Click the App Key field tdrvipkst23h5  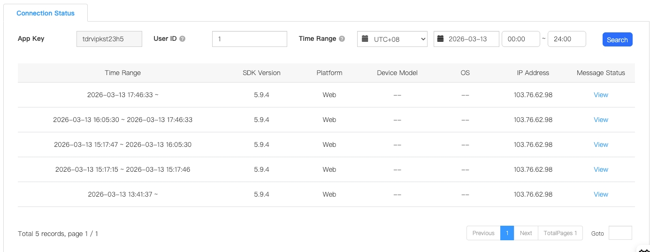click(x=109, y=39)
